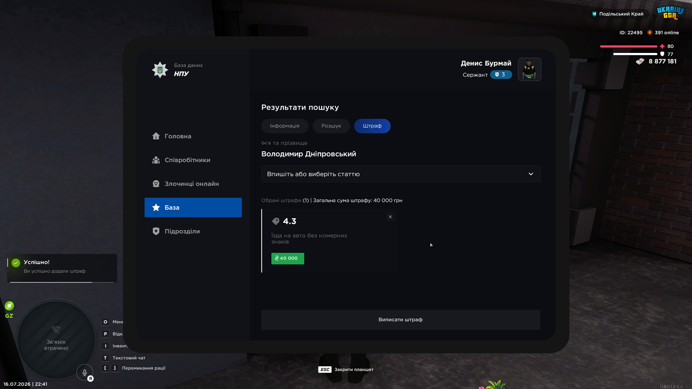Click the cash stack icon beside the balance
The width and height of the screenshot is (692, 389).
tap(640, 62)
